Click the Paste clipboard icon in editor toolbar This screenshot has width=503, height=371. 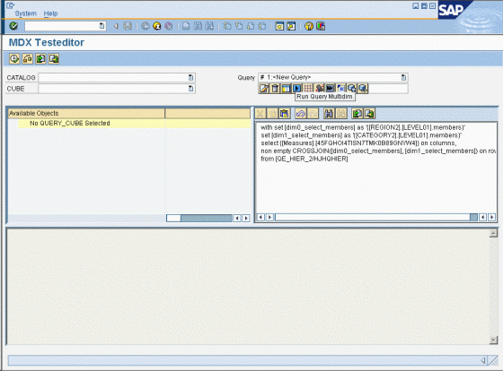click(x=284, y=113)
